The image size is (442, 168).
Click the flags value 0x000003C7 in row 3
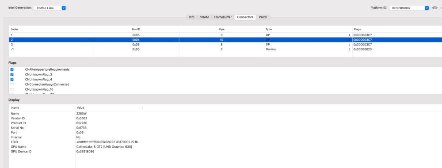click(x=362, y=45)
